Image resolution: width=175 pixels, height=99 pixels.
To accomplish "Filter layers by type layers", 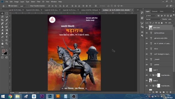I will coord(165,16).
